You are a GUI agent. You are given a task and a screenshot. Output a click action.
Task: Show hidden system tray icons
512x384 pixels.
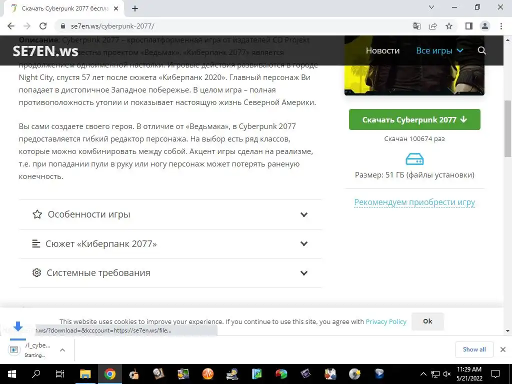click(423, 374)
